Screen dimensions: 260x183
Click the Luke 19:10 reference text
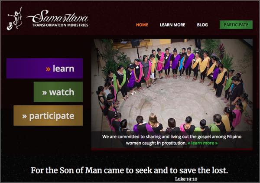pos(186,179)
